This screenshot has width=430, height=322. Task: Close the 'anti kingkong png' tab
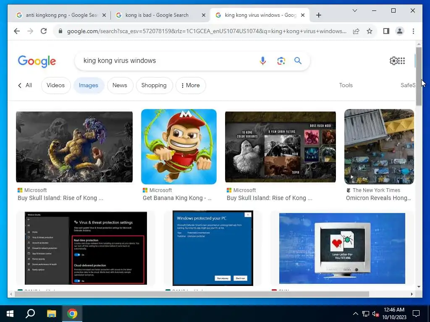[x=104, y=16]
